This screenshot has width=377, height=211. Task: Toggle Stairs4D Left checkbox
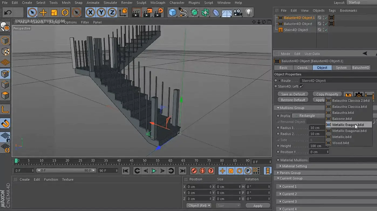(x=301, y=86)
